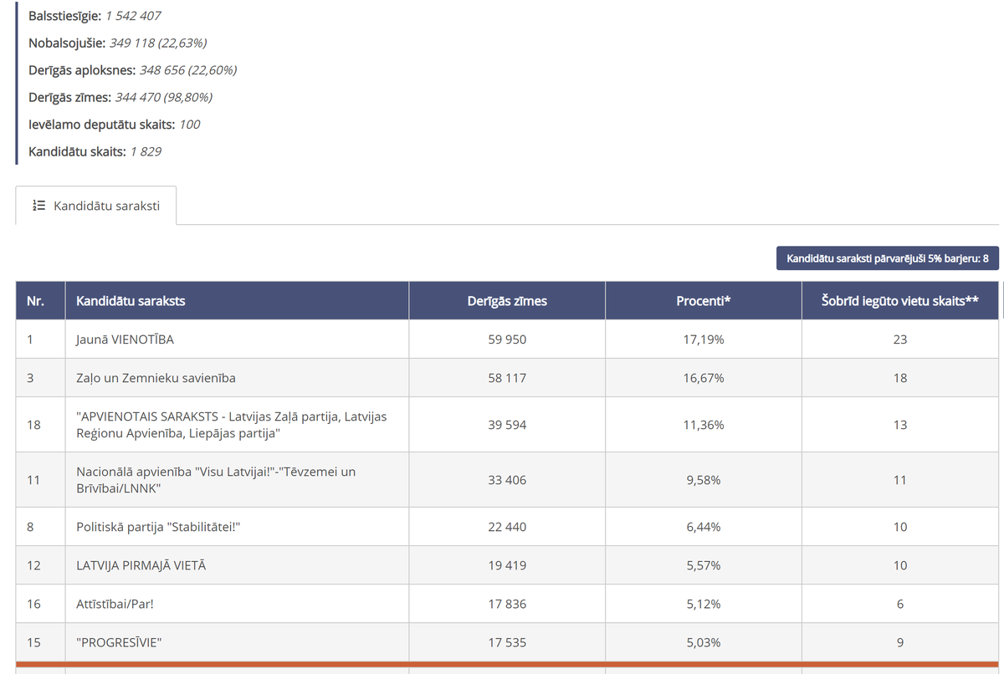Open Nacionālā apvienība "Visu Latvijai!" entry
1004x674 pixels.
tap(216, 480)
